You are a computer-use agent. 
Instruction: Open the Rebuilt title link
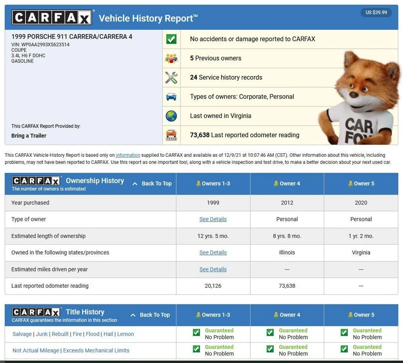60,334
